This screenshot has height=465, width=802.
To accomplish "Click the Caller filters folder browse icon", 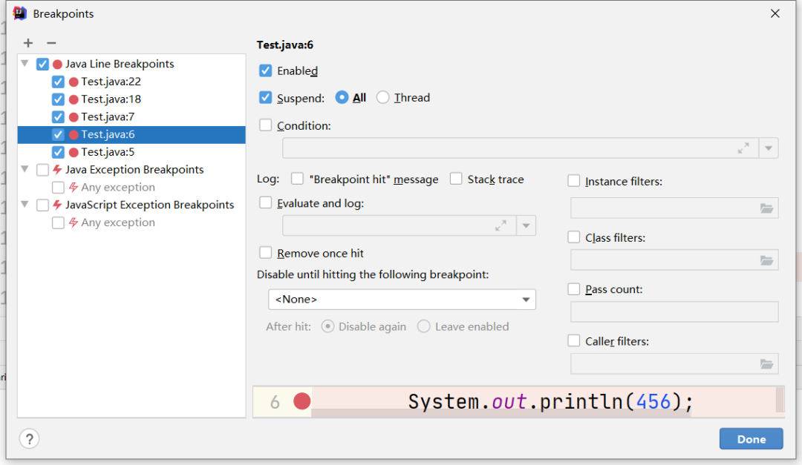I will 766,364.
